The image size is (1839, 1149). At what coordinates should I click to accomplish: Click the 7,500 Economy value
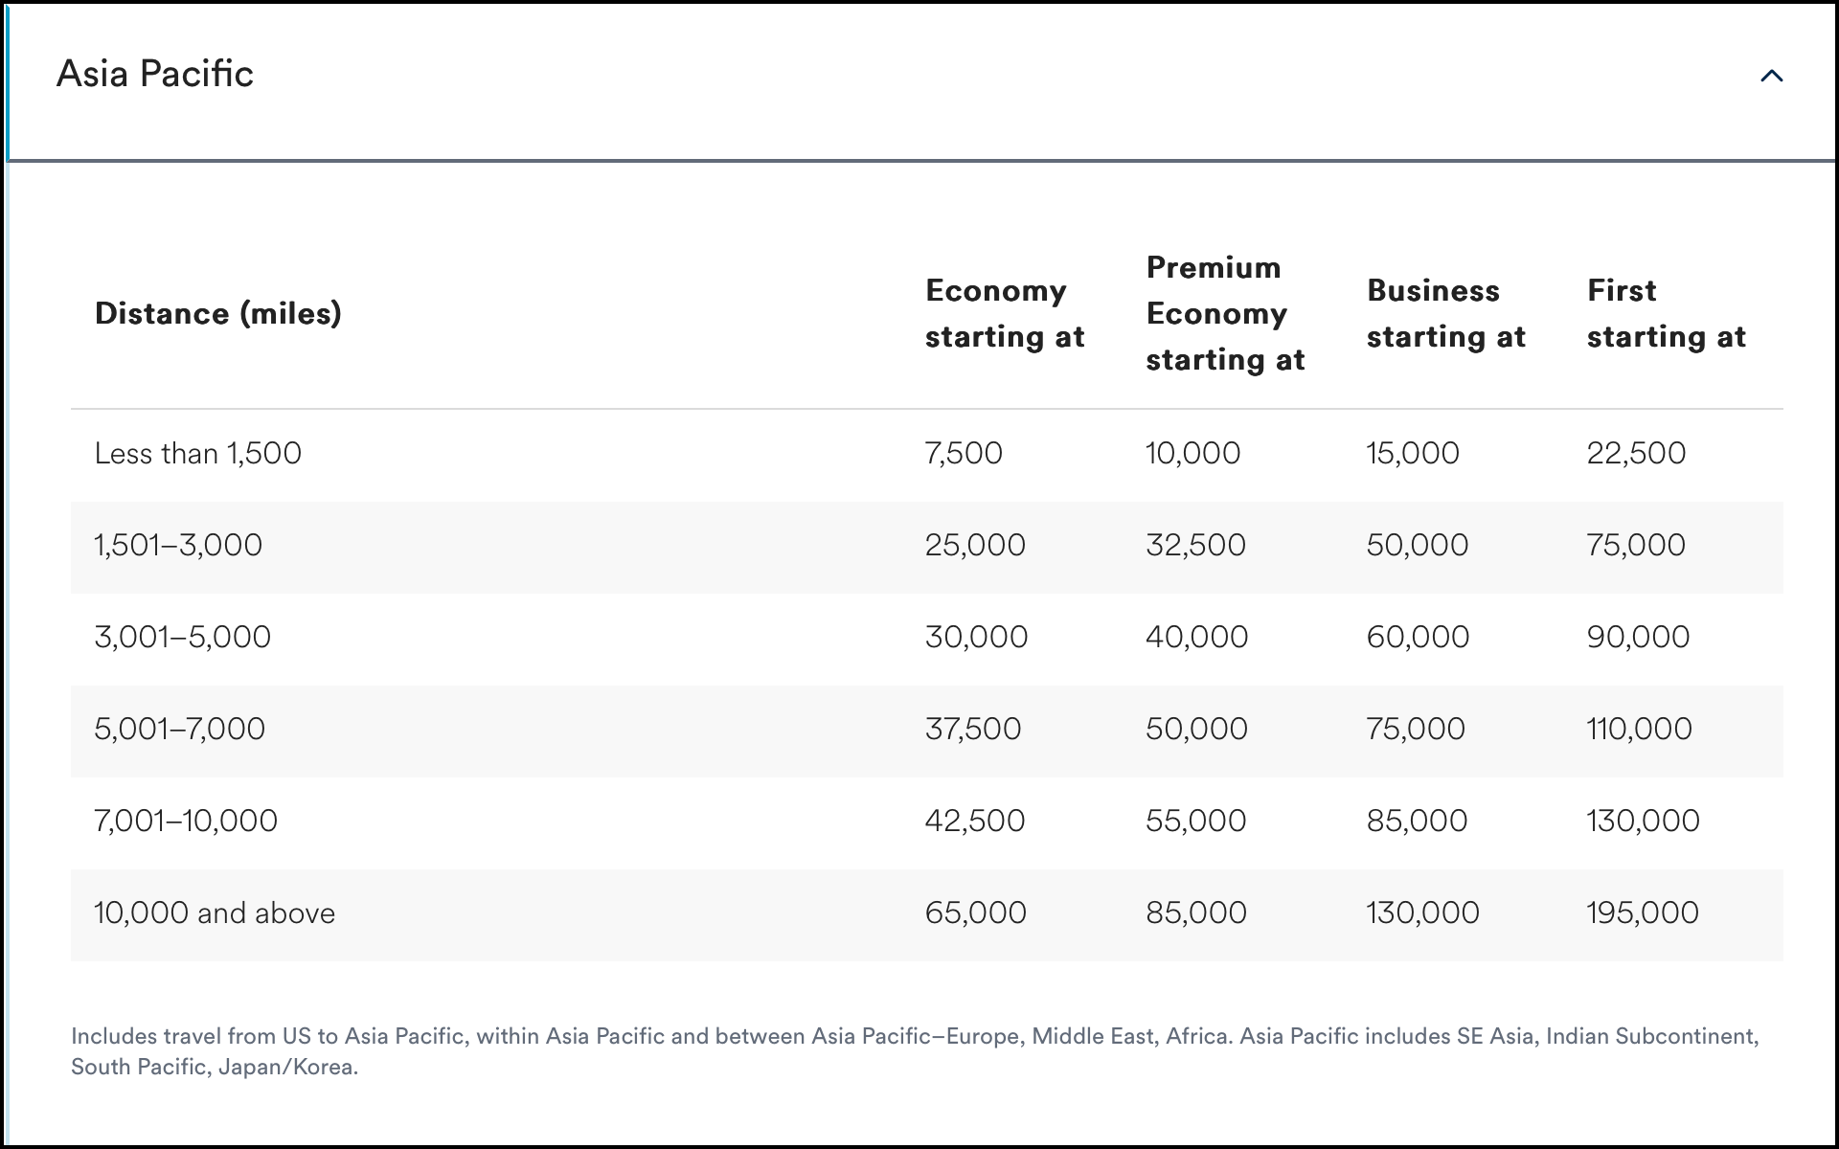point(965,453)
